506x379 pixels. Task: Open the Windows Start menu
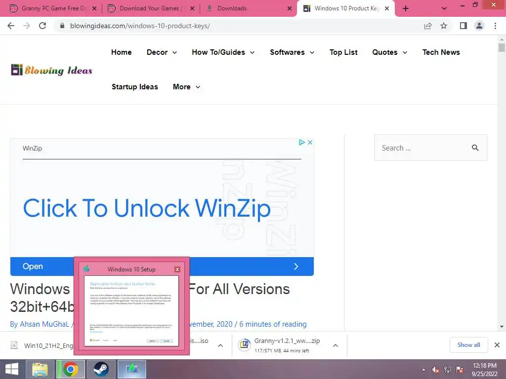pyautogui.click(x=11, y=369)
